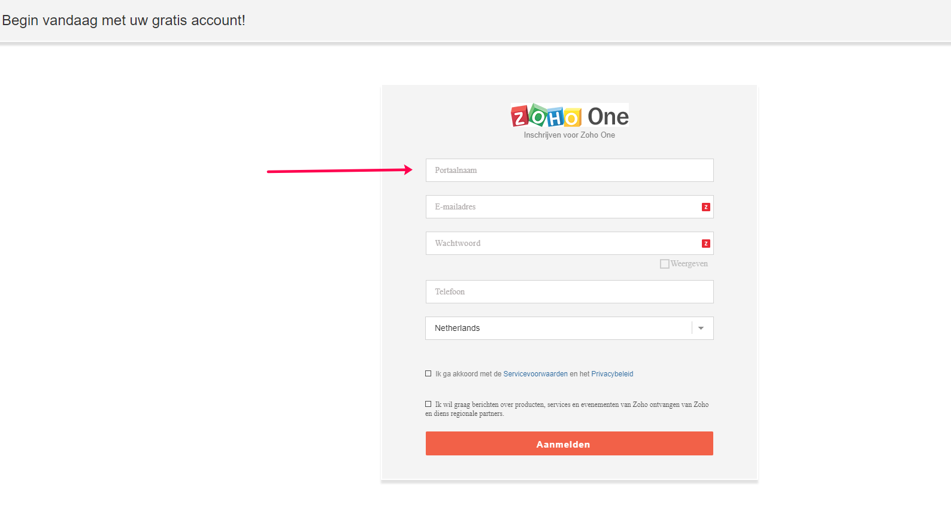Select the Telefoon input field
Viewport: 951px width, 526px height.
pos(570,291)
